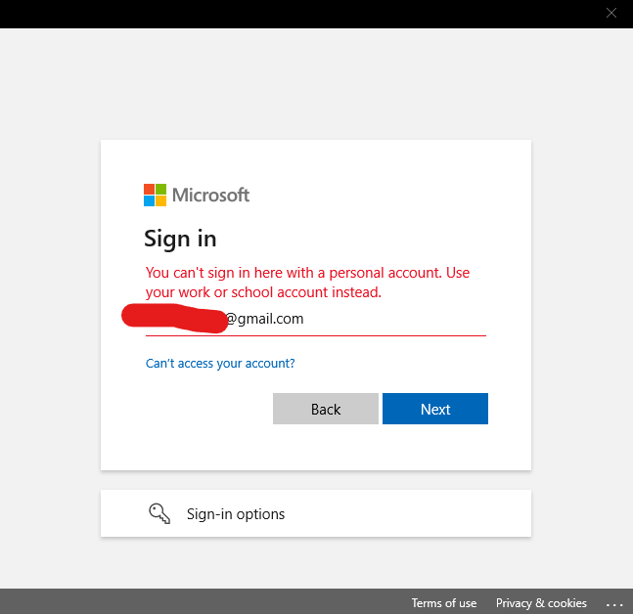
Task: Open Sign-in options
Action: (316, 513)
